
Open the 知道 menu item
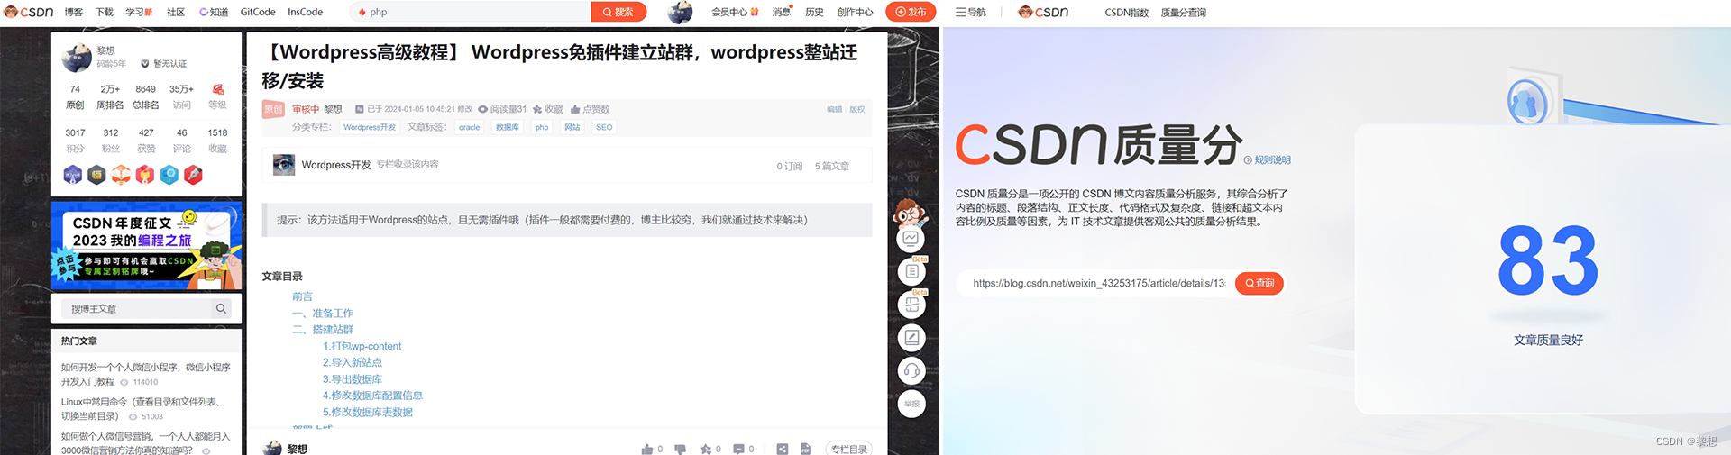(214, 12)
